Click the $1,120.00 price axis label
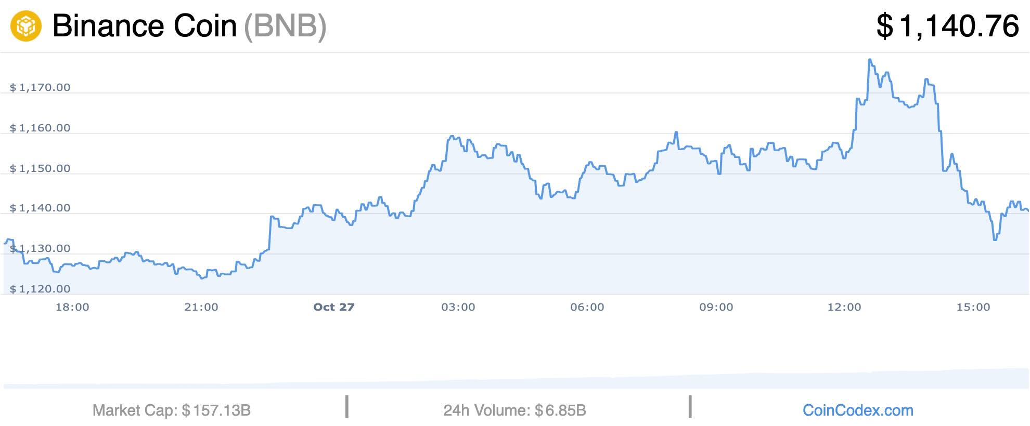Screen dimensions: 1030x426 pyautogui.click(x=40, y=289)
